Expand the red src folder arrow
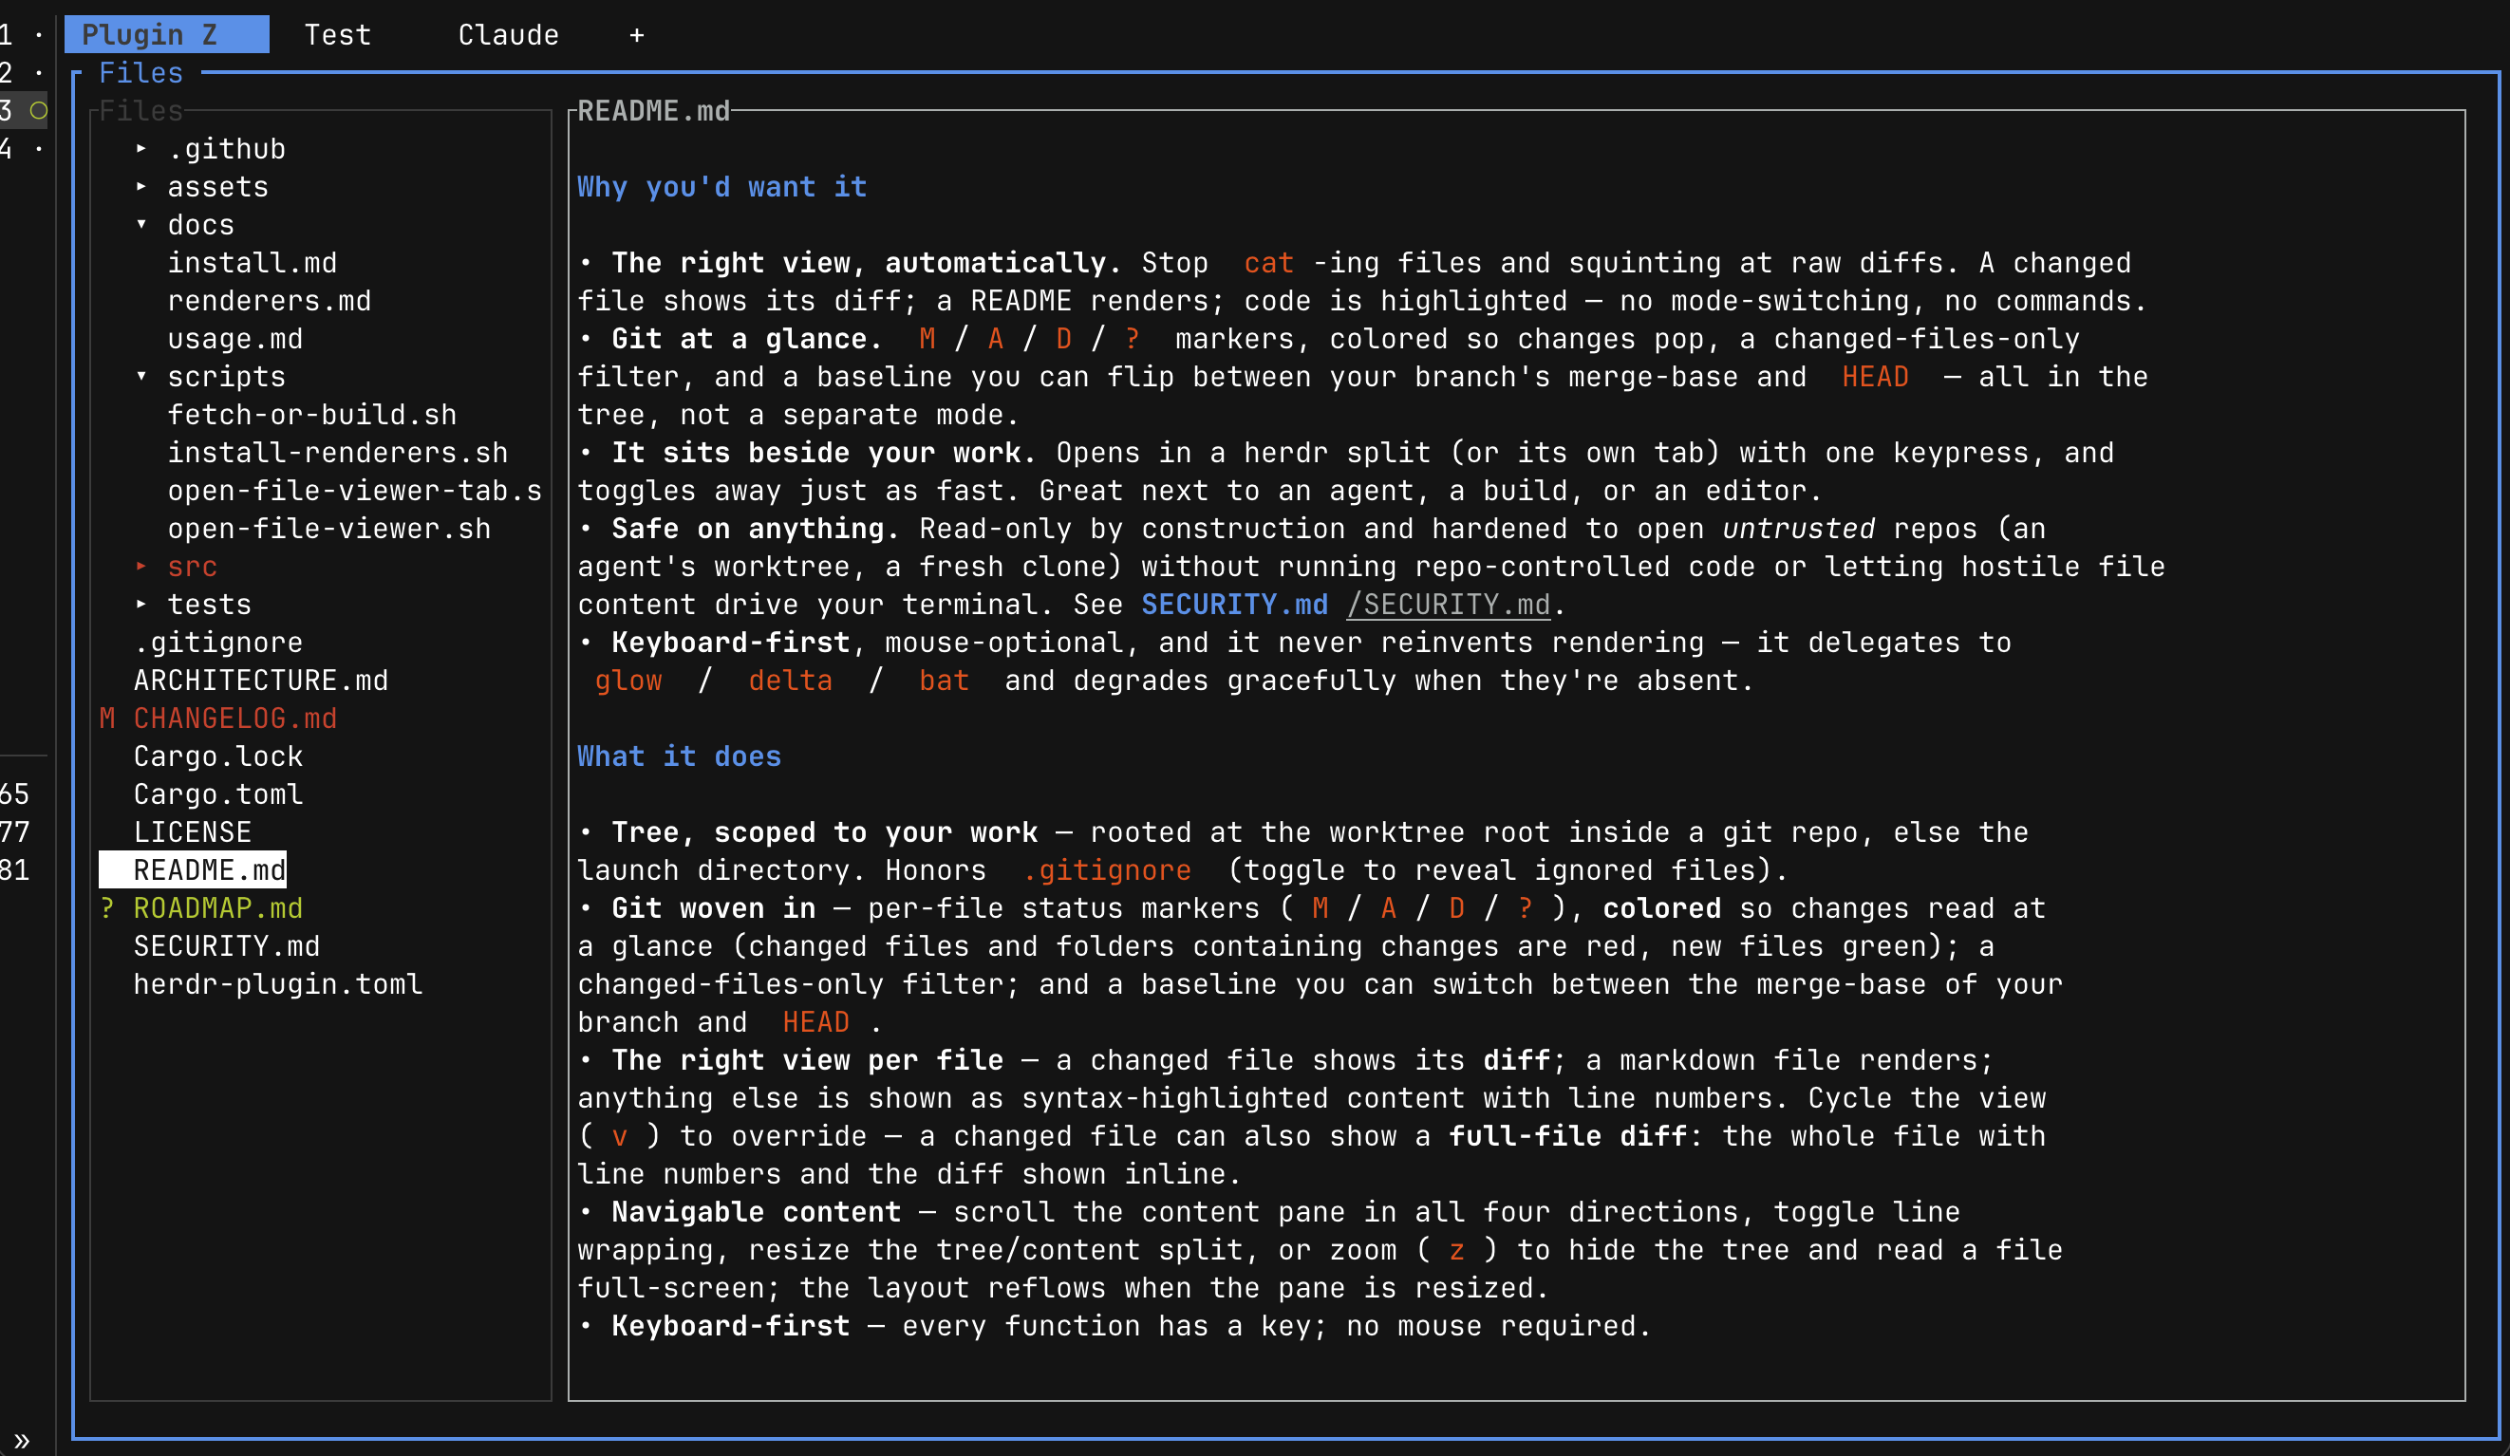Screen dimensions: 2510x1456 click(141, 566)
